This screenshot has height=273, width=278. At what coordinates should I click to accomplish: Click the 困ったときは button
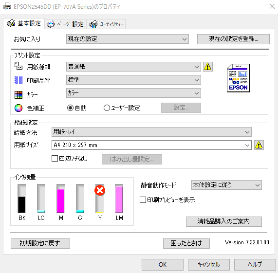186,243
